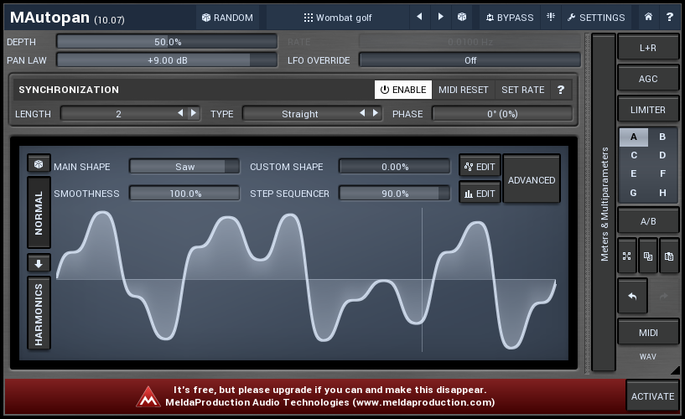
Task: Click EDIT for custom shape
Action: pyautogui.click(x=480, y=167)
